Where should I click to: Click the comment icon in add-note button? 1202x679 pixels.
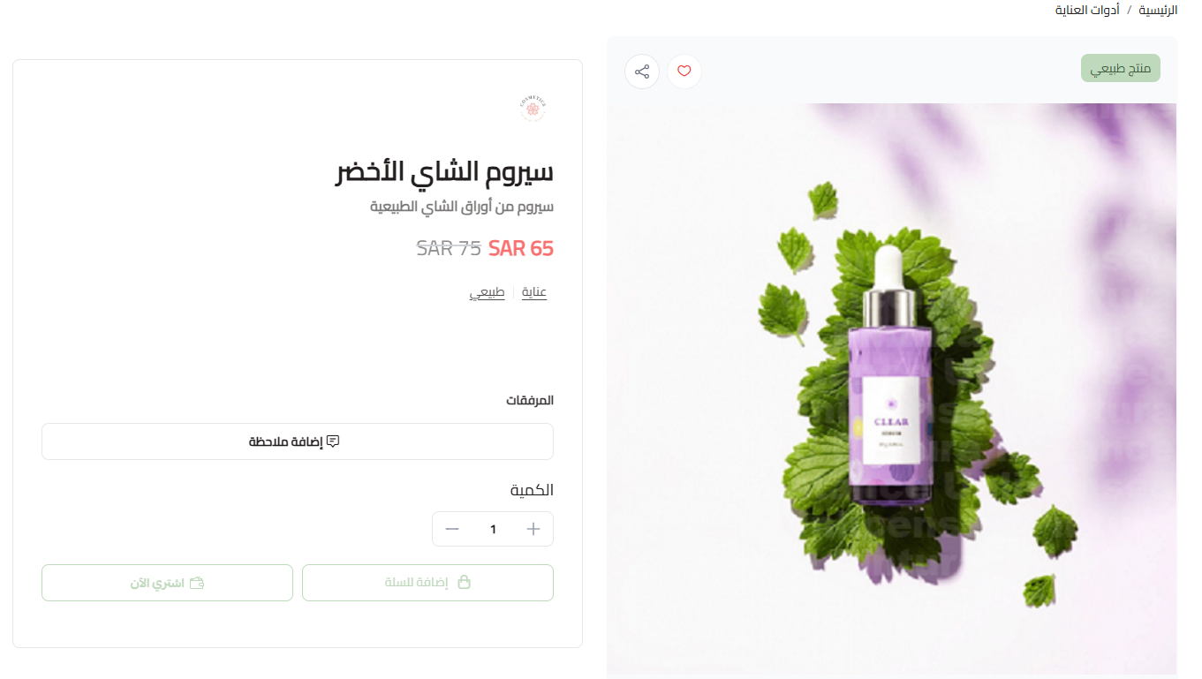pyautogui.click(x=333, y=441)
